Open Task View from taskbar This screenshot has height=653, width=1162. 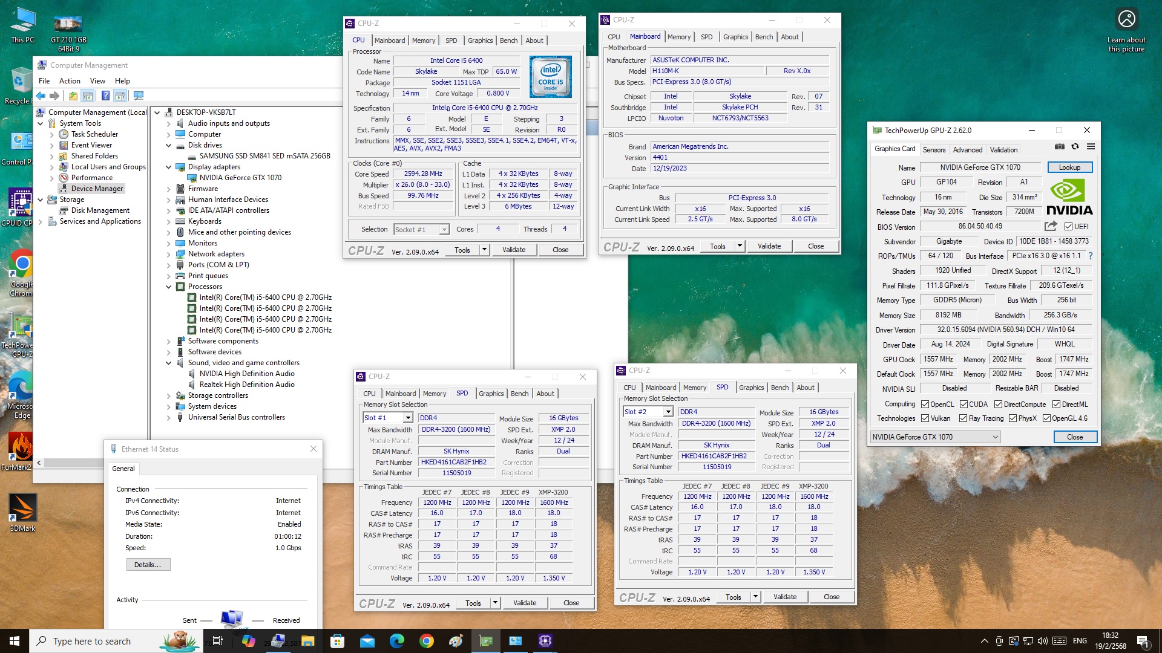(x=218, y=641)
